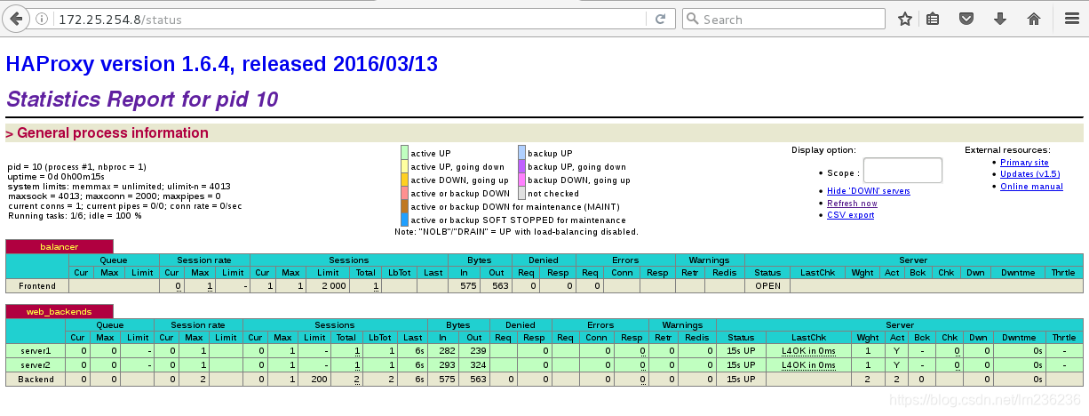Click the not checked grey legend swatch
Screen dimensions: 1089x416
coord(521,193)
